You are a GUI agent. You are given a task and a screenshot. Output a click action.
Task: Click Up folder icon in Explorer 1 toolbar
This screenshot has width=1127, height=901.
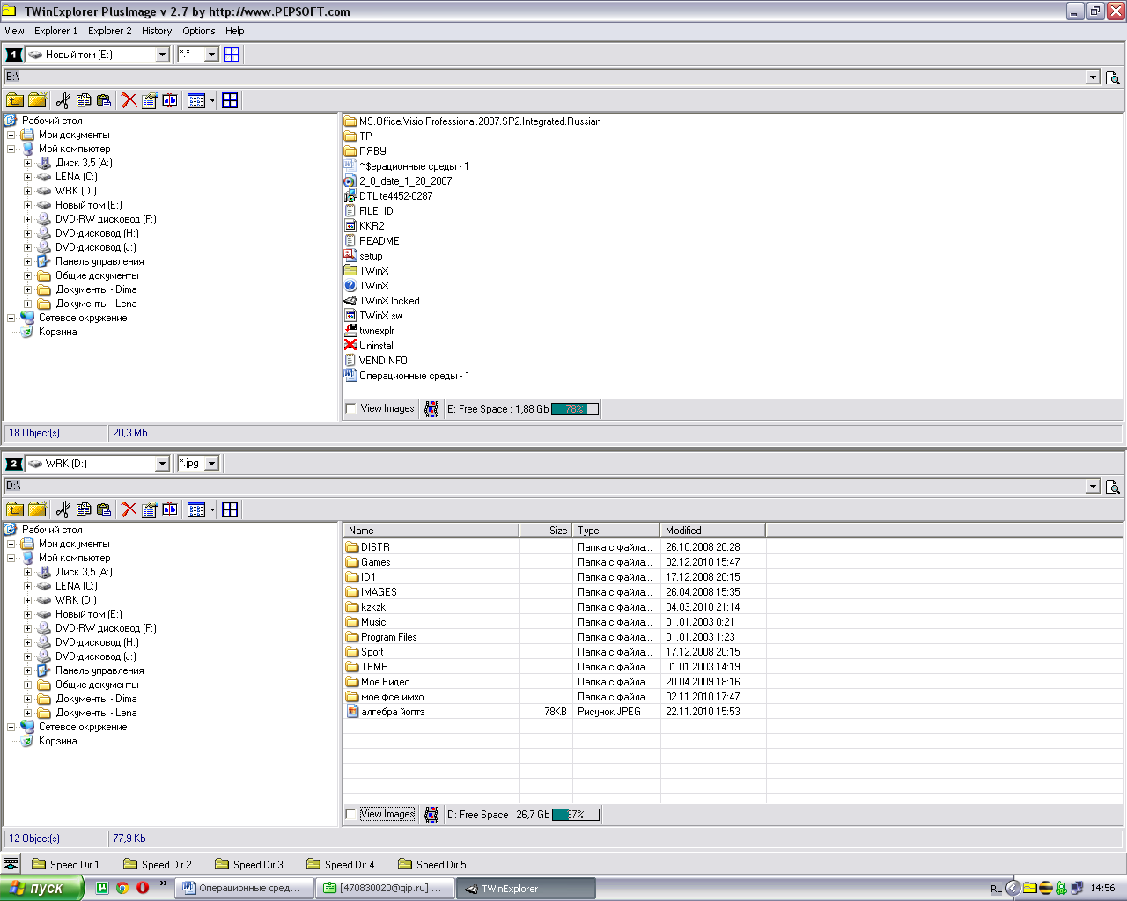[x=15, y=100]
